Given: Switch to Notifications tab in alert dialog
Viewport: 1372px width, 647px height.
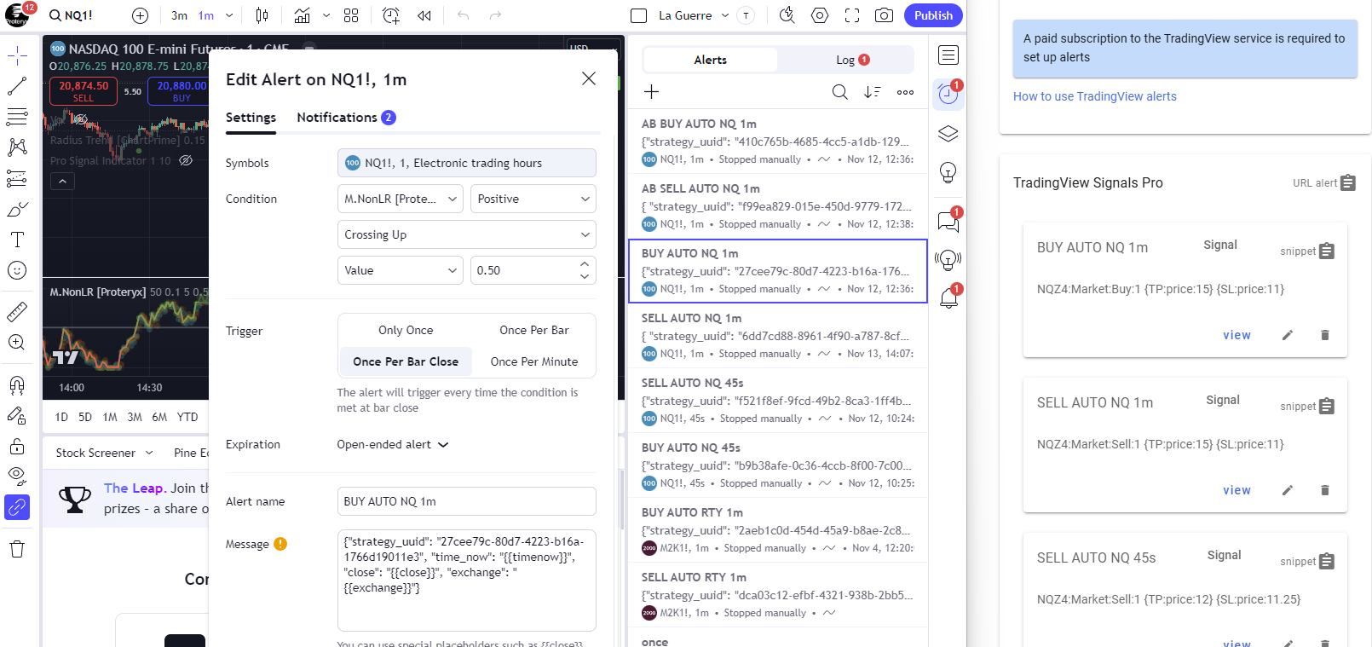Looking at the screenshot, I should pyautogui.click(x=346, y=118).
